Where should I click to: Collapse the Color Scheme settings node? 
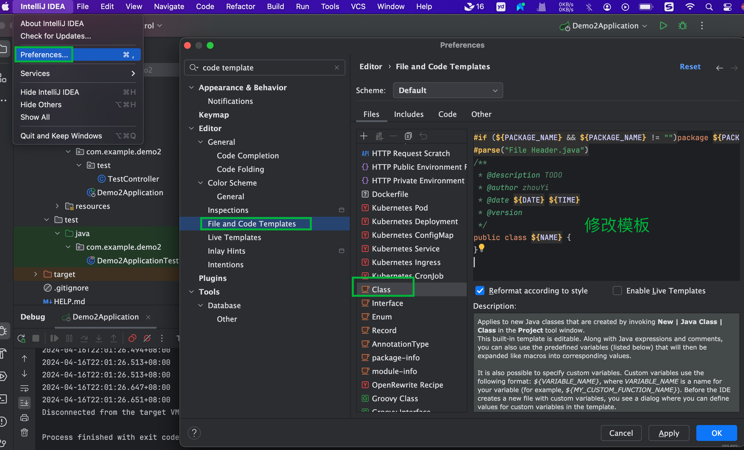point(200,183)
